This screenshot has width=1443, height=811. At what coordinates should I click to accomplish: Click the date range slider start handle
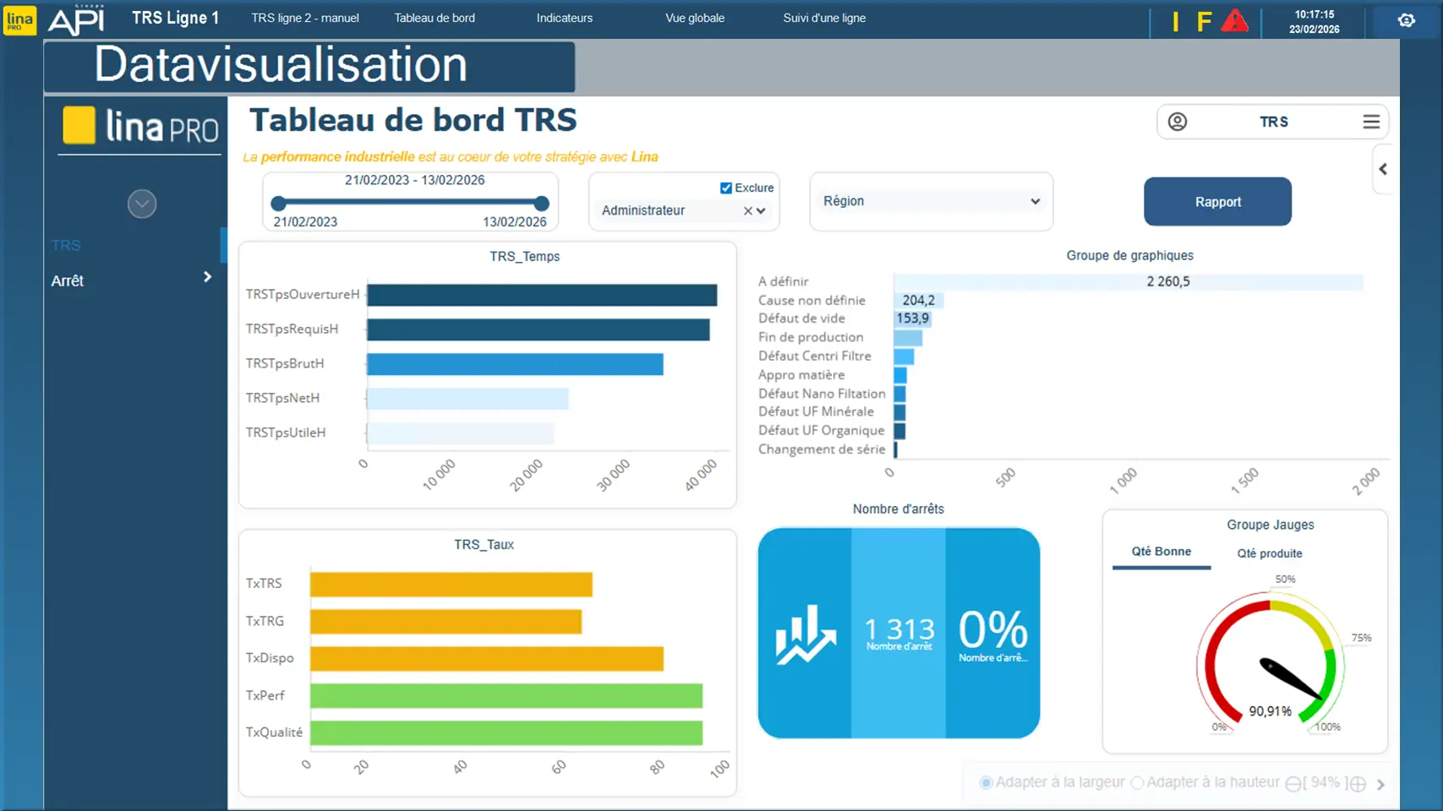pyautogui.click(x=278, y=203)
